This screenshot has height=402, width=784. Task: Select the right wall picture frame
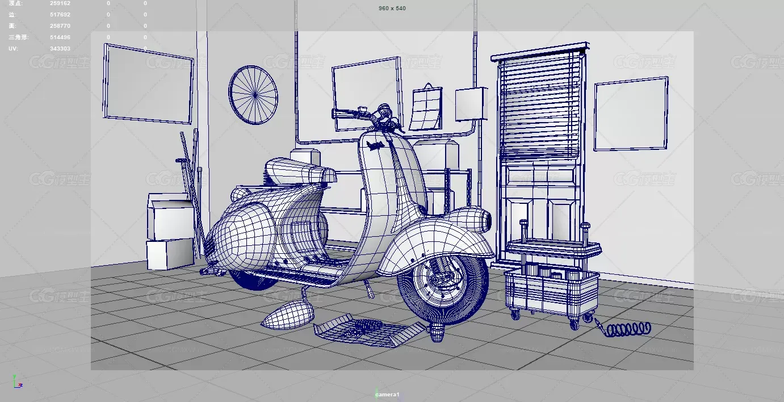coord(631,114)
